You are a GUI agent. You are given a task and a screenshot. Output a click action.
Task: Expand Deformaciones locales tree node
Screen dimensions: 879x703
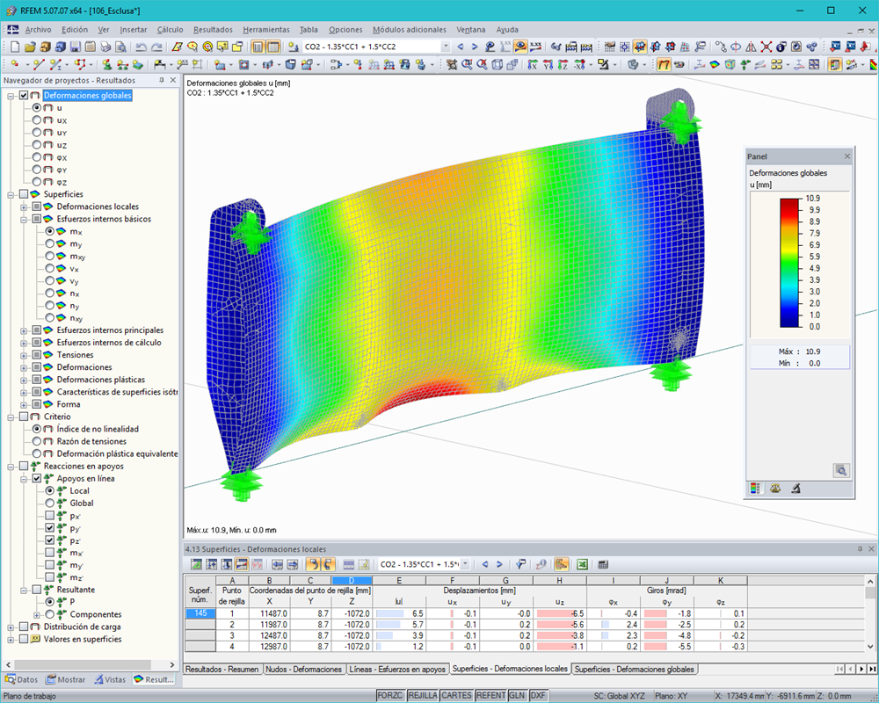click(24, 207)
